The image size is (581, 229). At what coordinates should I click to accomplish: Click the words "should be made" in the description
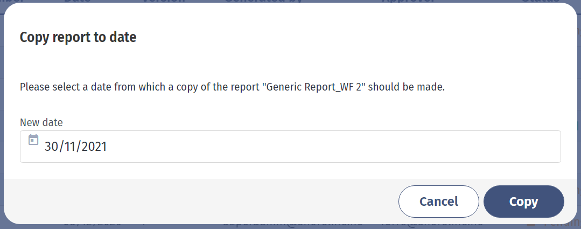coord(406,87)
